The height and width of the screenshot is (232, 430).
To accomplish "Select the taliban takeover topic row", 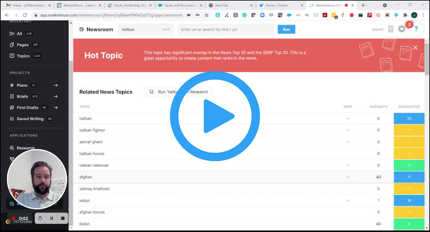I will [x=249, y=165].
